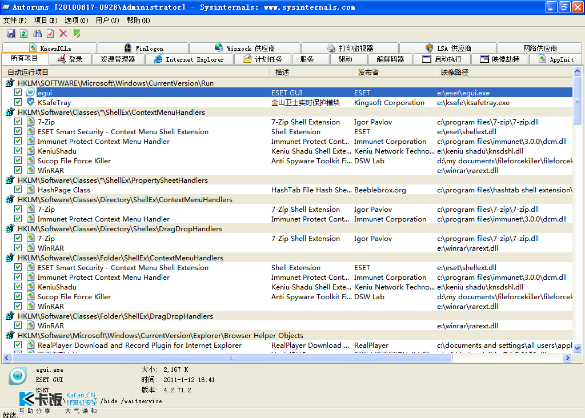Click the red Delete toolbar icon
This screenshot has height=418, width=585.
[x=63, y=34]
